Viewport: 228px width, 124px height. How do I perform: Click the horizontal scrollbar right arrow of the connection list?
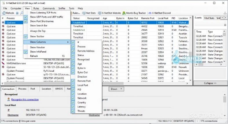[187, 83]
